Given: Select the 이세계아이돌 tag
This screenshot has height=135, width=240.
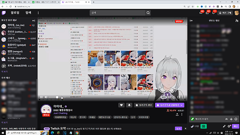Looking at the screenshot, I should tap(61, 117).
